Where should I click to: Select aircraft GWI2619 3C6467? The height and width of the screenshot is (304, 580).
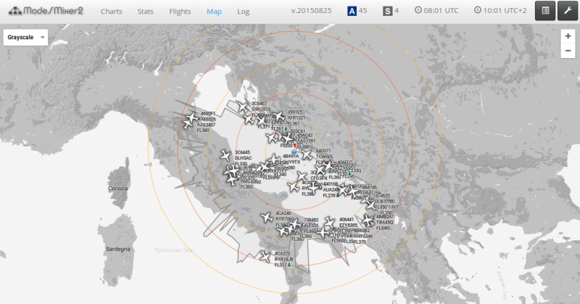(243, 107)
